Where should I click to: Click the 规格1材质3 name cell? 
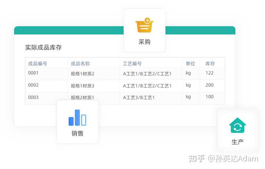pyautogui.click(x=82, y=86)
